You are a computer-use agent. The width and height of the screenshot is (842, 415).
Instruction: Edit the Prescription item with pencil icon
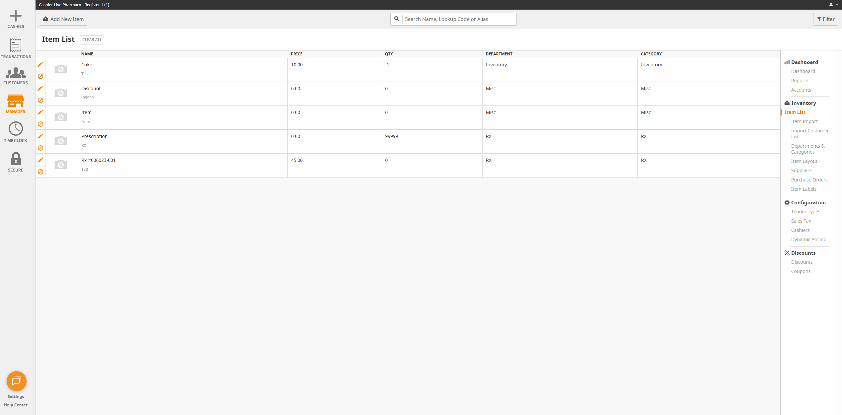tap(40, 136)
